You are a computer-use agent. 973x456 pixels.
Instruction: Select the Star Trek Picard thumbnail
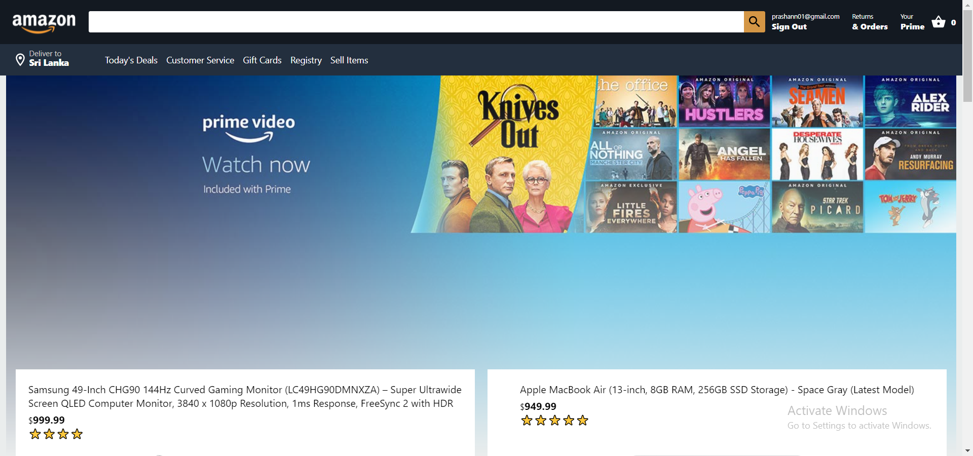(817, 207)
